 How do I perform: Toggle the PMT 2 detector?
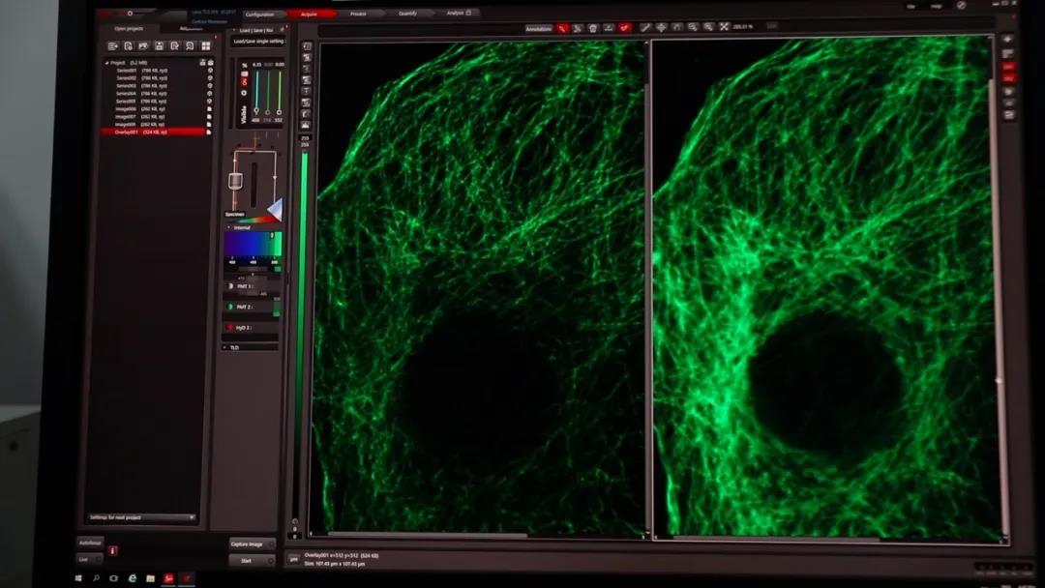coord(229,307)
